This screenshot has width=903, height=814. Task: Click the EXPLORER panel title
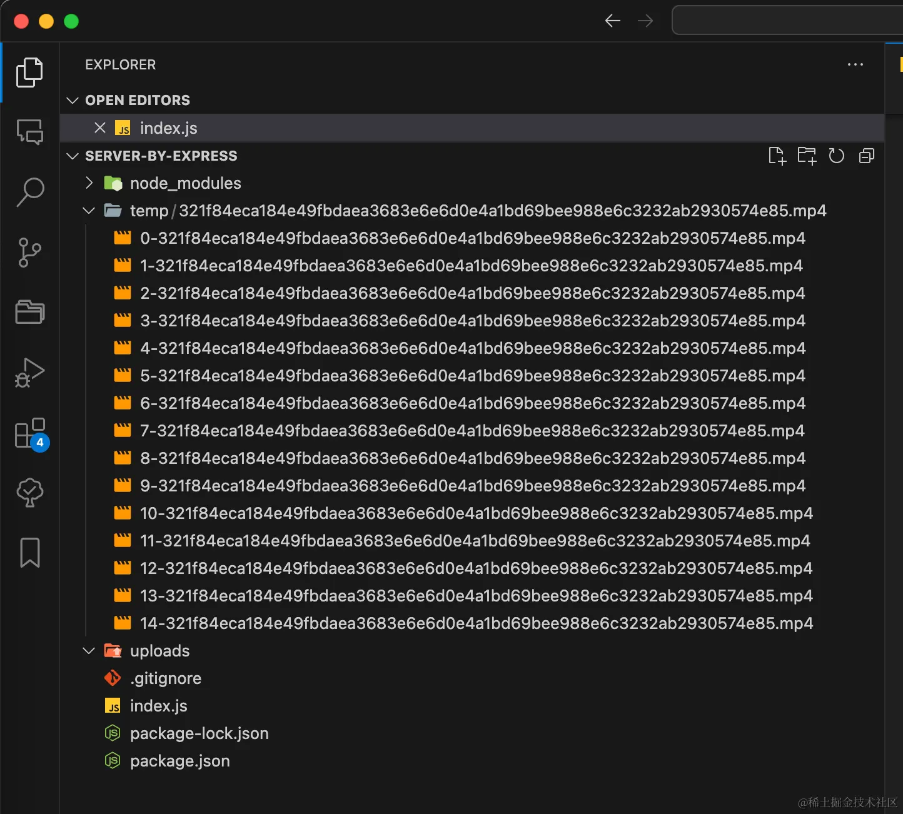(121, 64)
